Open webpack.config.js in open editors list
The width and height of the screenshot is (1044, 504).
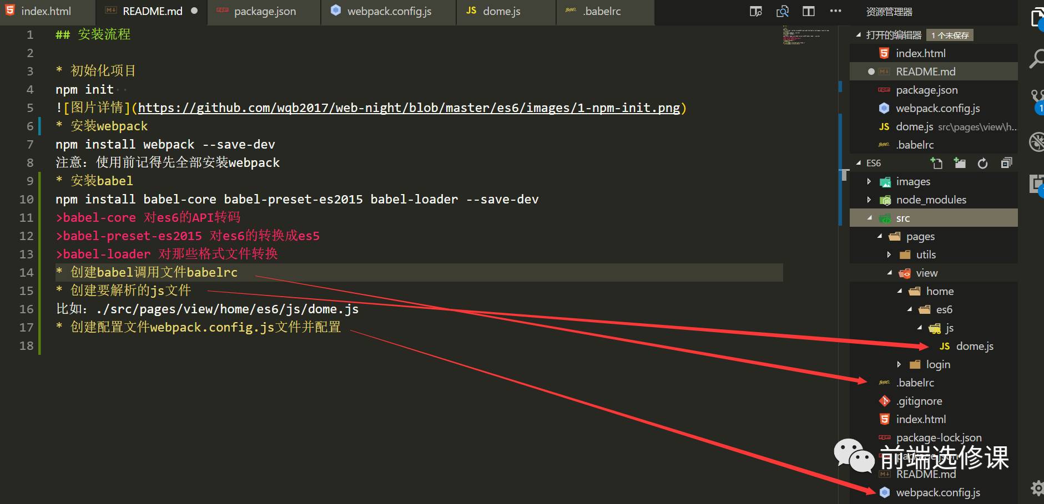(x=934, y=108)
